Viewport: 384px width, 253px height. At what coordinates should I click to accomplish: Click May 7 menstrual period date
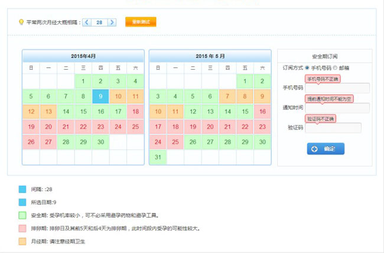(227, 96)
